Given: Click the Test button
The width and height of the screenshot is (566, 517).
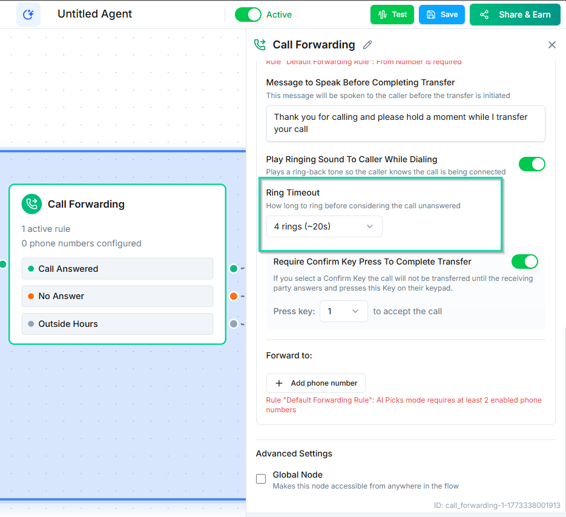Looking at the screenshot, I should (x=392, y=15).
